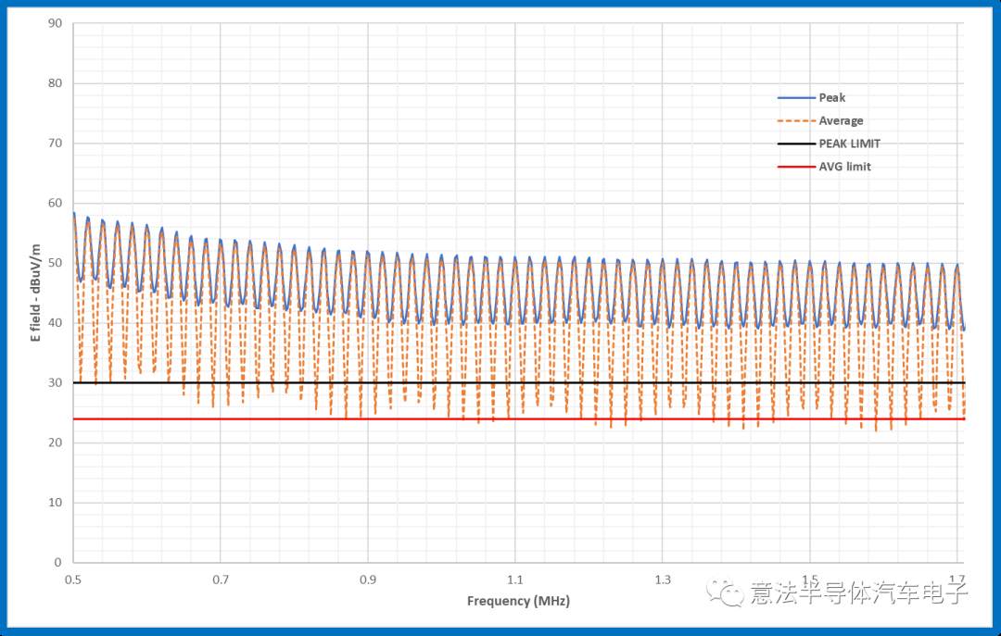The image size is (1001, 636).
Task: Select the PEAK LIMIT legend entry
Action: (849, 144)
